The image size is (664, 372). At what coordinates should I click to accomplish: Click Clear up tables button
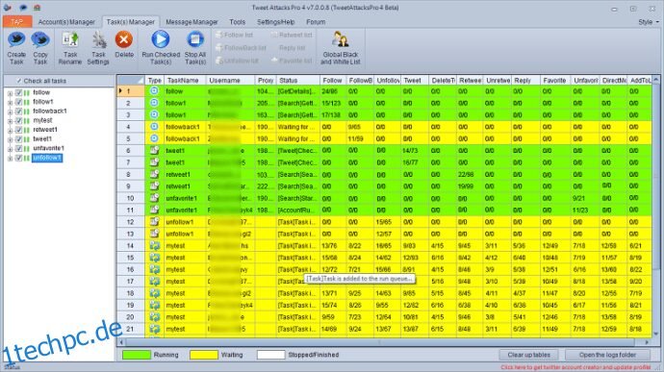click(x=528, y=355)
